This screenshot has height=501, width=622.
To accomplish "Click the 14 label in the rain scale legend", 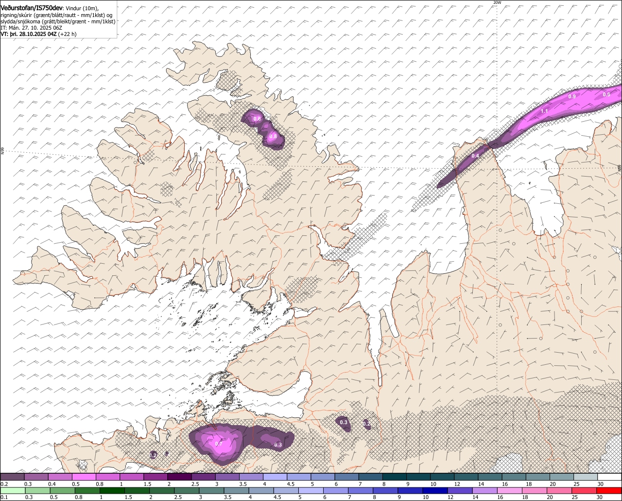I will tap(476, 497).
